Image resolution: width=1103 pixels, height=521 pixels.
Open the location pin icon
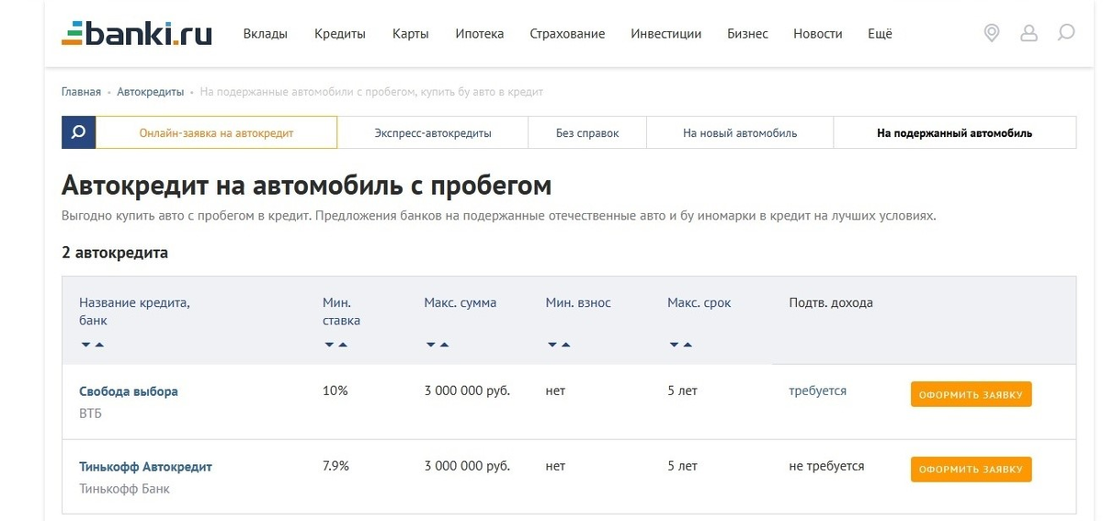click(992, 33)
